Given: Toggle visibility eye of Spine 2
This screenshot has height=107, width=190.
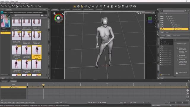Looking at the screenshot, I should point(161,19).
